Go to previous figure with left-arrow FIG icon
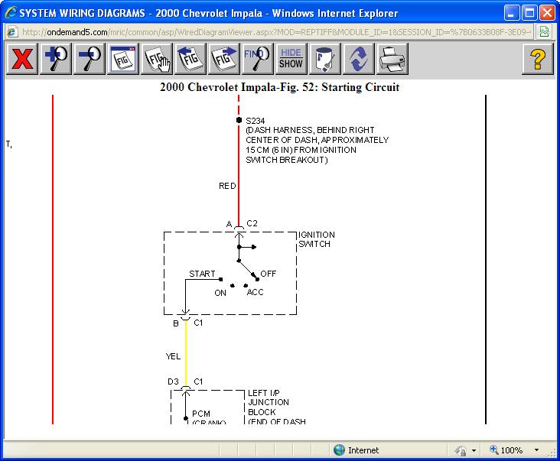 click(x=190, y=59)
